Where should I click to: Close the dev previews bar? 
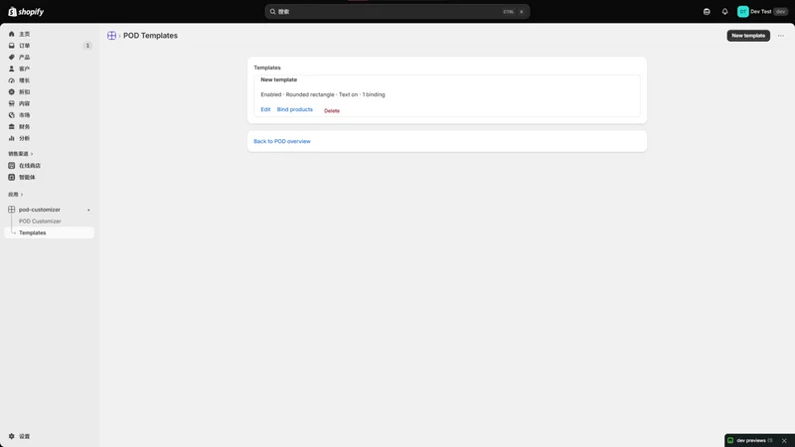click(784, 441)
